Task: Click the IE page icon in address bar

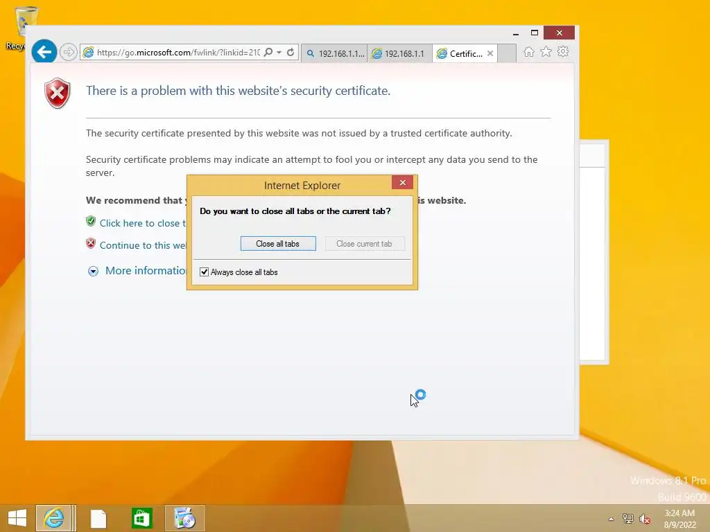Action: [x=89, y=53]
